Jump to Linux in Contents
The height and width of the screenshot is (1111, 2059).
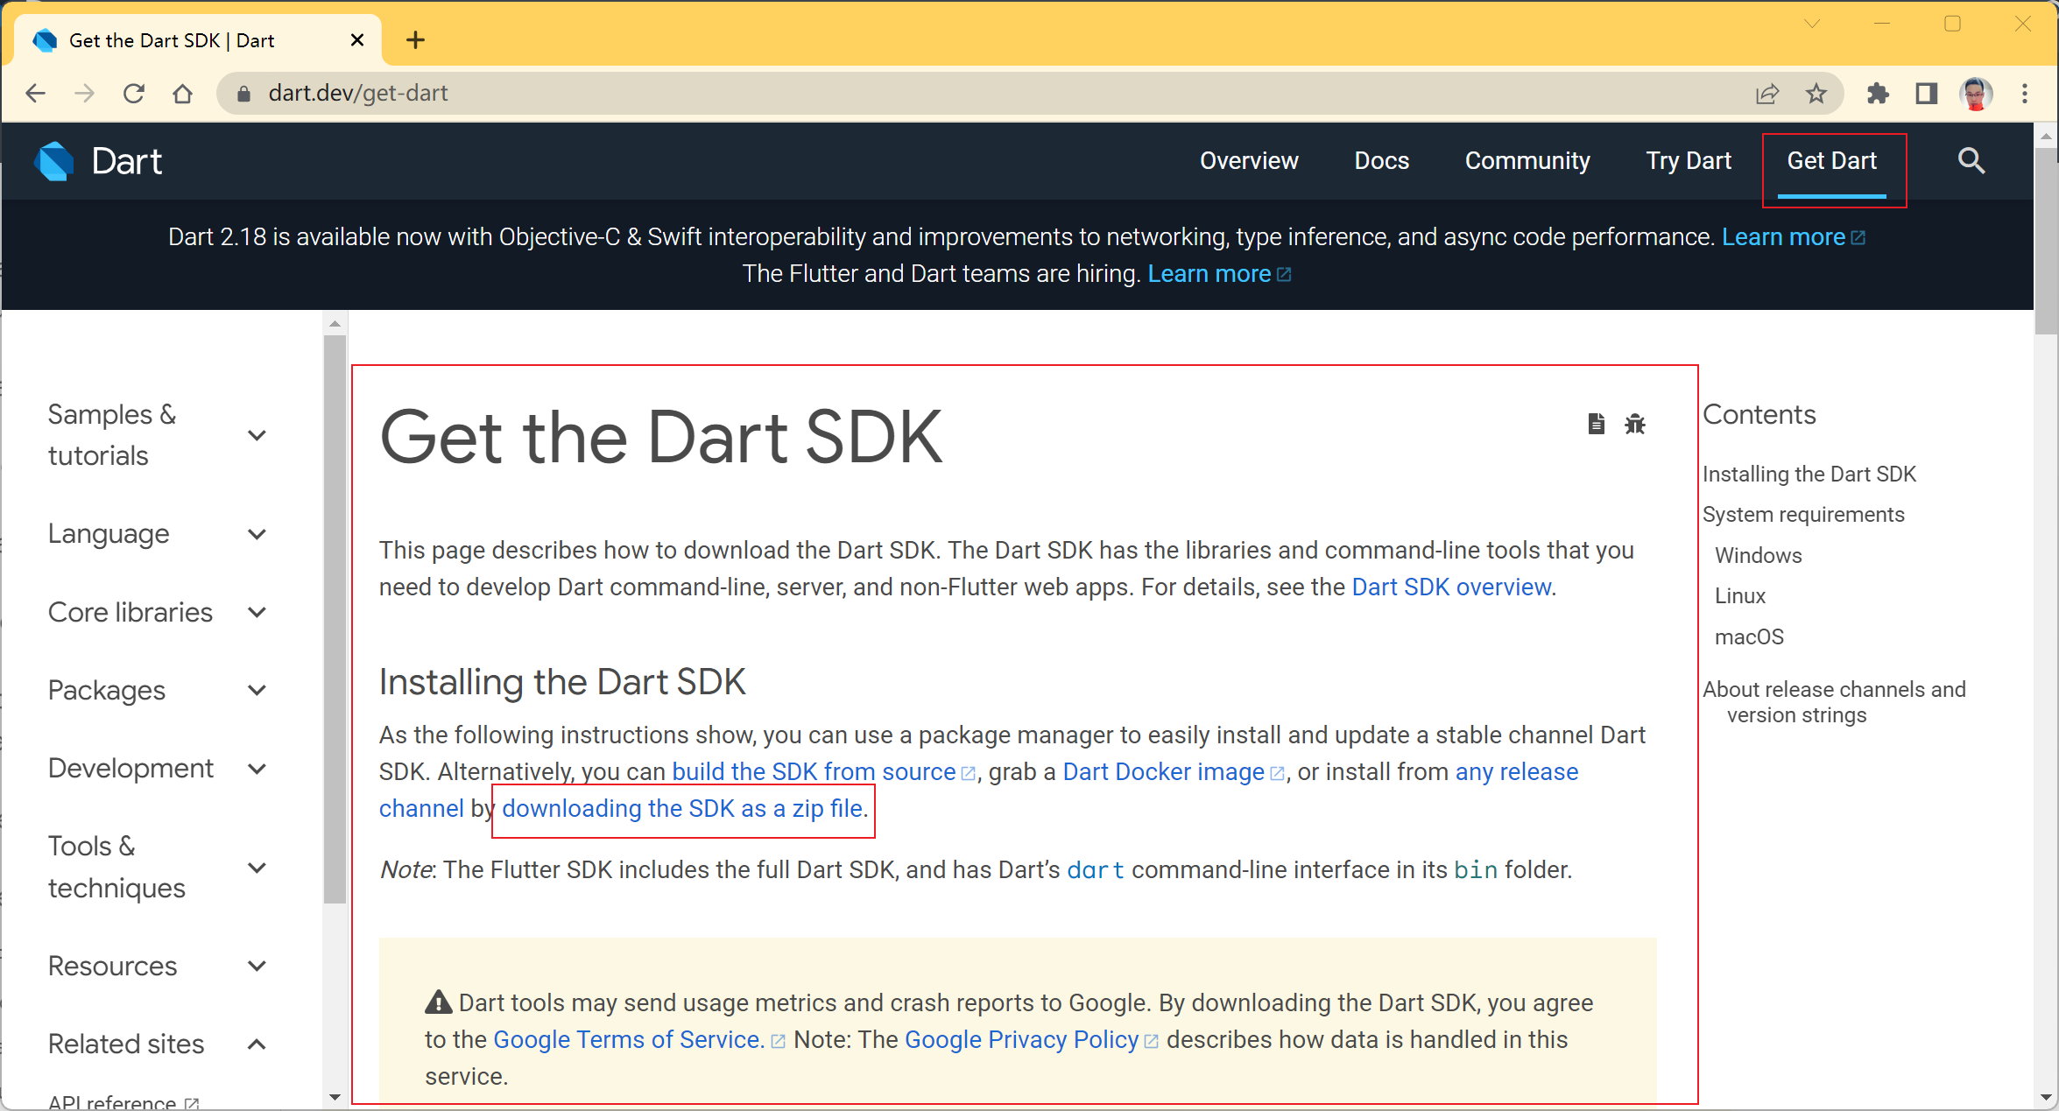[1739, 595]
